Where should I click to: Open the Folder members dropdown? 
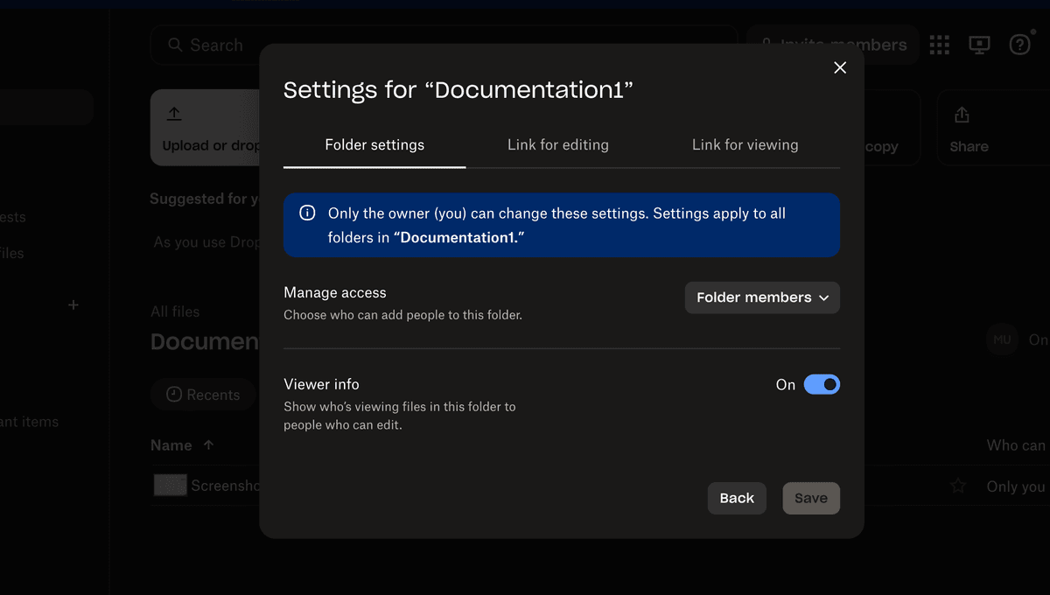(761, 297)
